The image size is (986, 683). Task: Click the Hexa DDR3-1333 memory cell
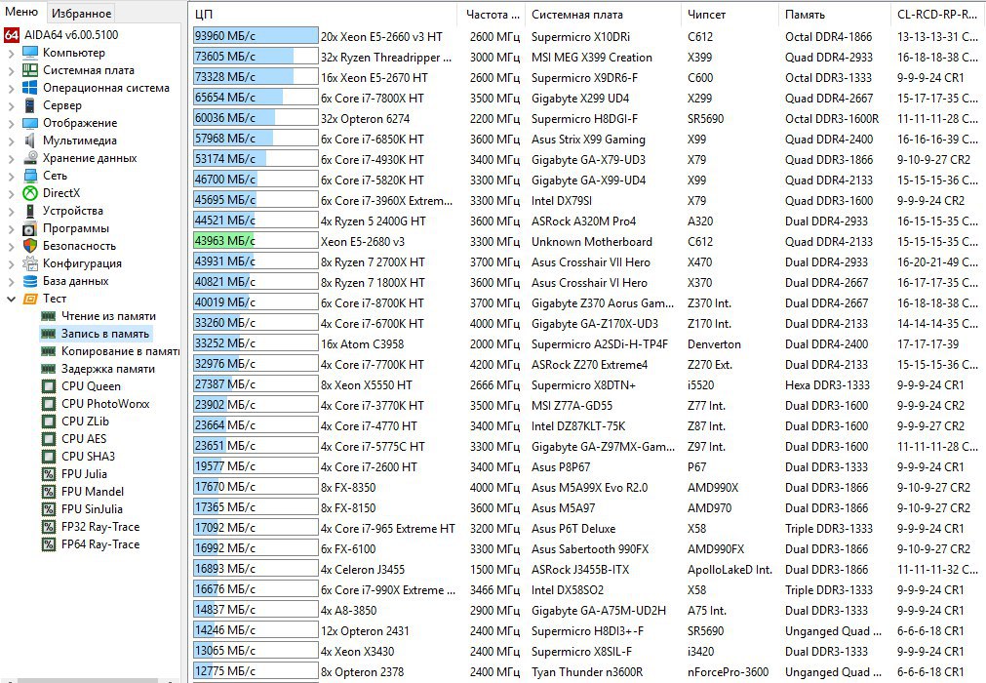pos(828,384)
